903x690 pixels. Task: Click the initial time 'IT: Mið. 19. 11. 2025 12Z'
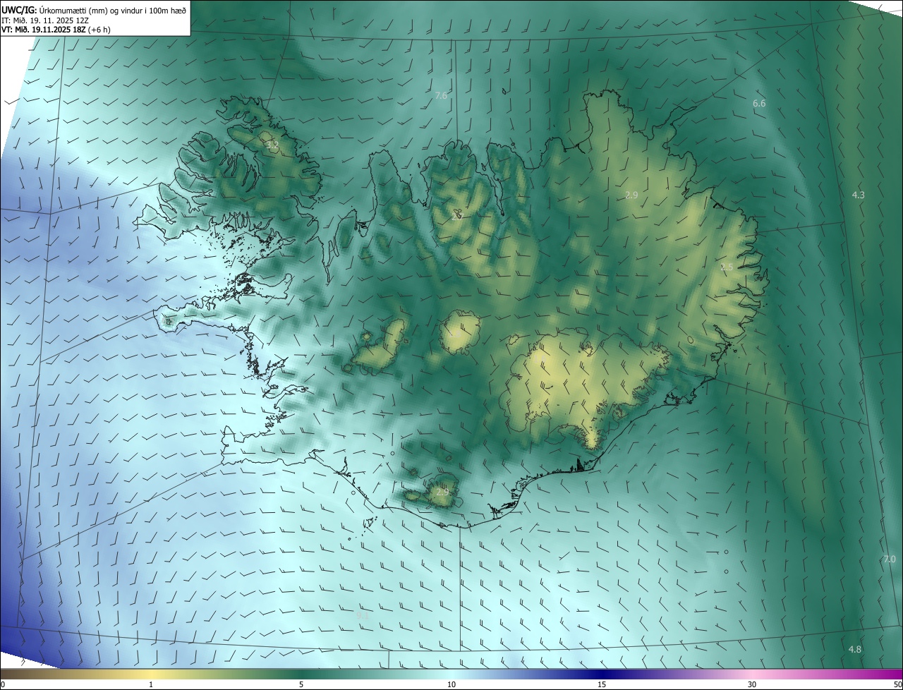click(x=47, y=20)
